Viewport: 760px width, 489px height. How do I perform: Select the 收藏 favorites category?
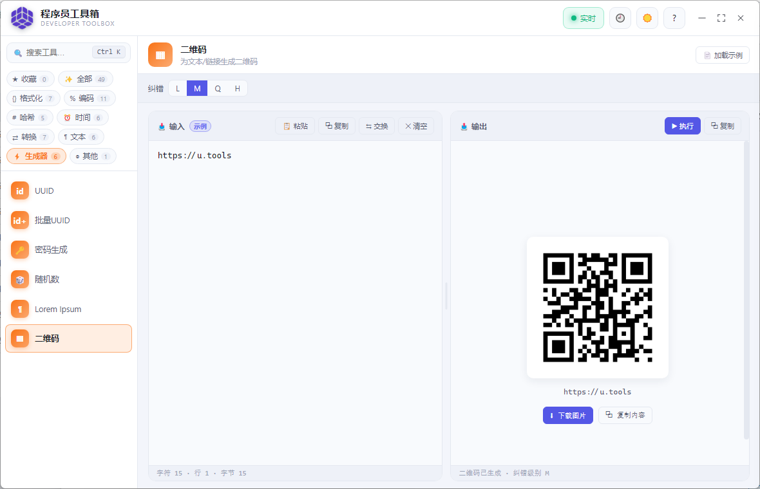tap(30, 79)
